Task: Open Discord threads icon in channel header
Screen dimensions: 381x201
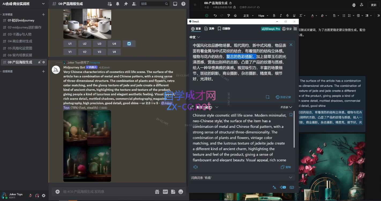Action: pos(110,4)
